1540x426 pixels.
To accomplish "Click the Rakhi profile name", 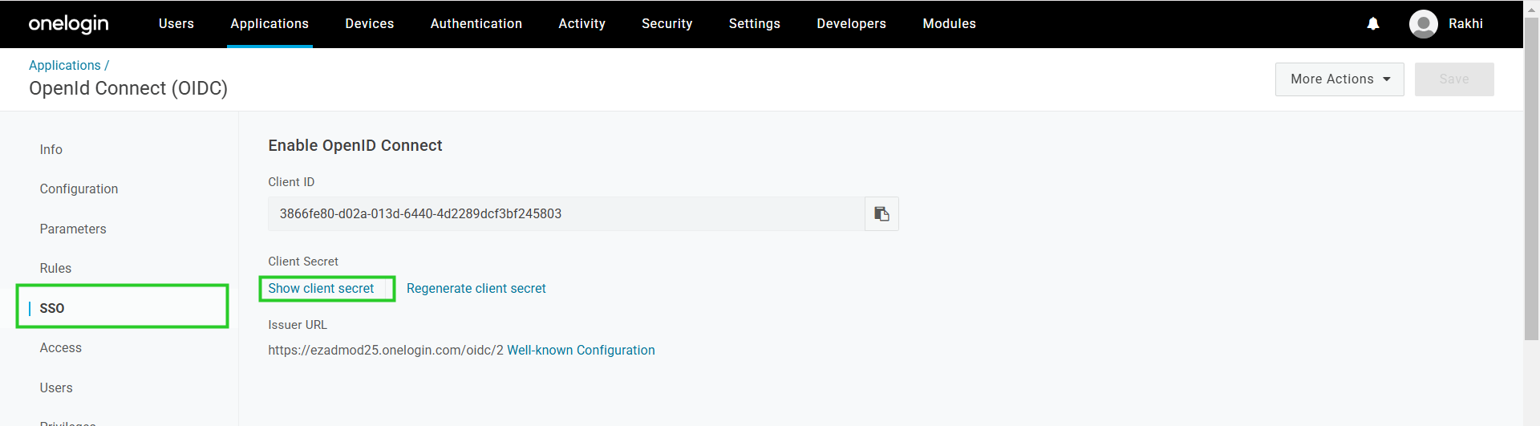I will click(x=1465, y=24).
